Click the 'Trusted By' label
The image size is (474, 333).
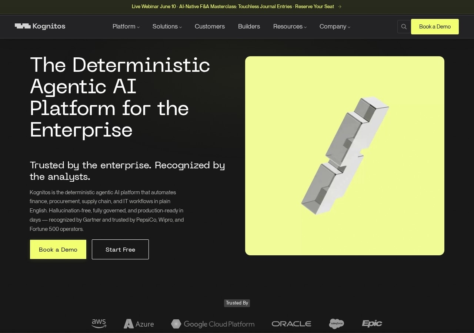coord(237,303)
